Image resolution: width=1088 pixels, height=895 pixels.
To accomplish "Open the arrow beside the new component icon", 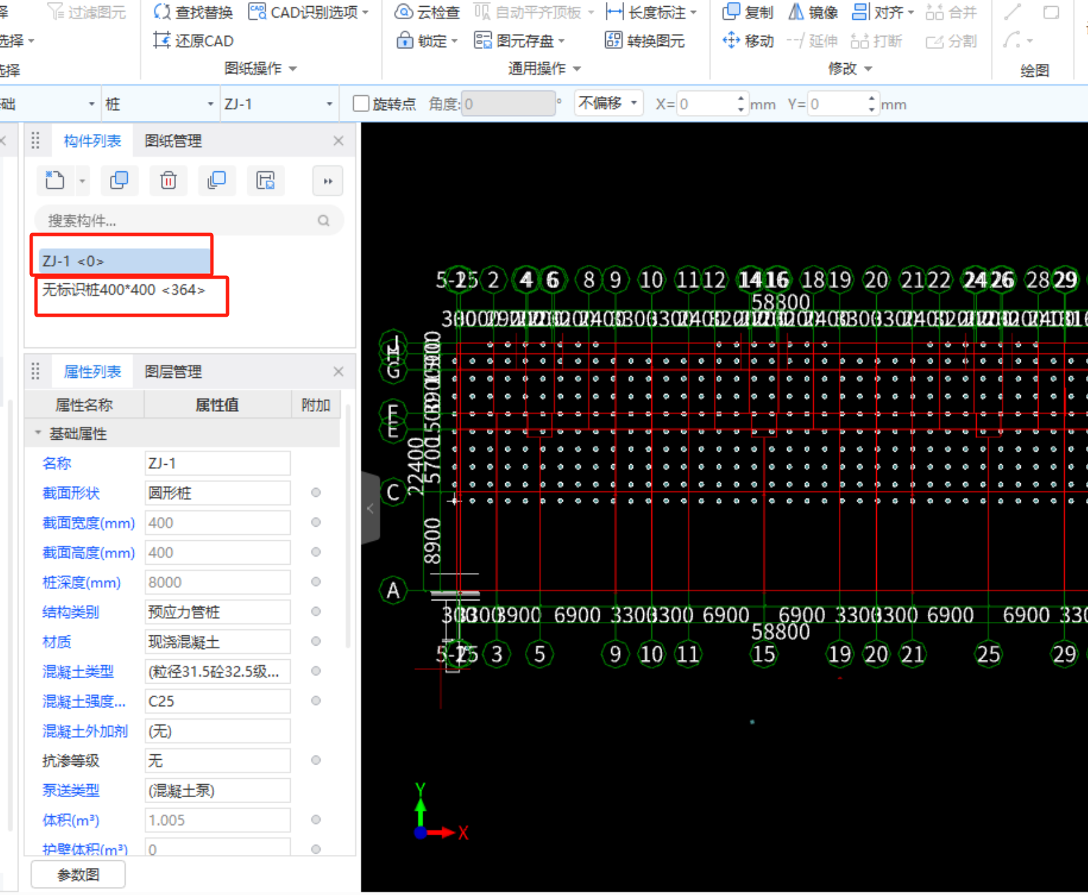I will pos(82,181).
